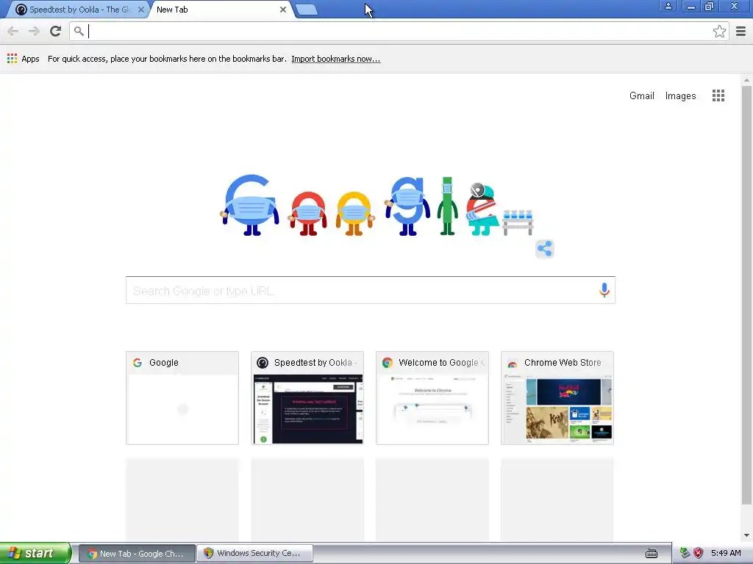Image resolution: width=753 pixels, height=564 pixels.
Task: Click the 5:49 AM taskbar clock
Action: tap(726, 553)
